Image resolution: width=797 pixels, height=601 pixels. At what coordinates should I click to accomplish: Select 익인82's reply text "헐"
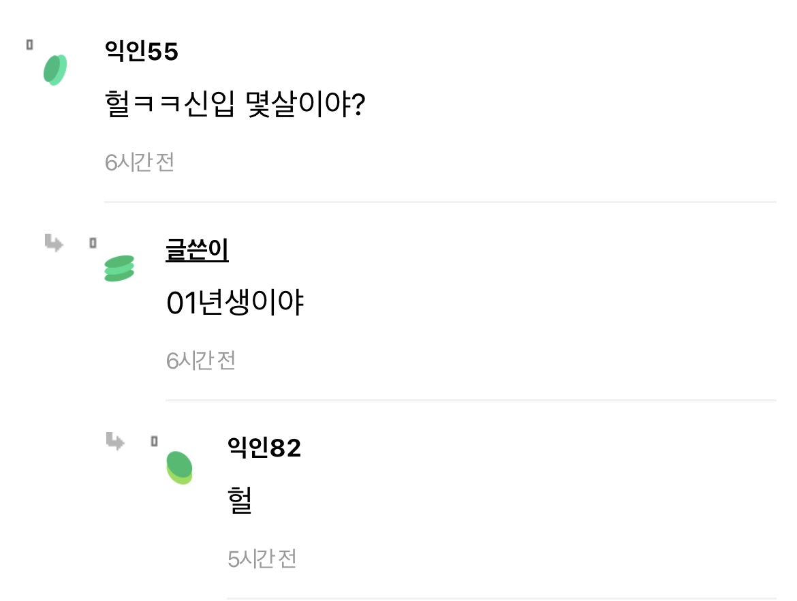(x=240, y=501)
